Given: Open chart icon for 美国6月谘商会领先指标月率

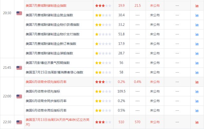Looking at the screenshot, I should [x=197, y=82].
